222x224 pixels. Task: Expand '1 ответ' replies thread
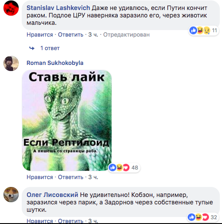coord(50,48)
